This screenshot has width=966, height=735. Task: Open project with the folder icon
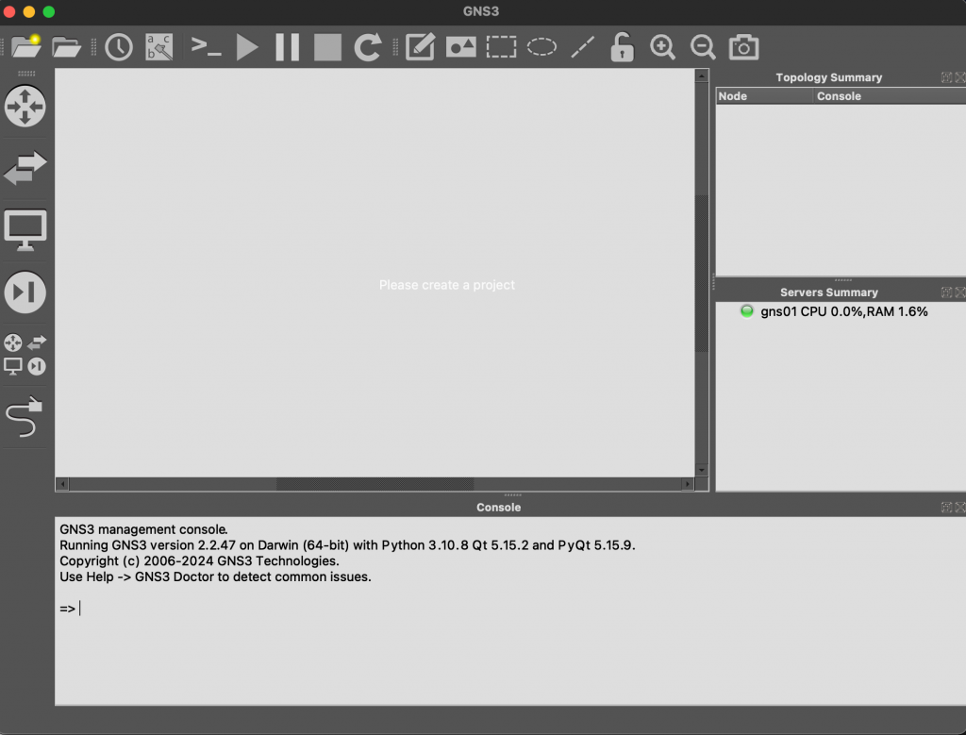[x=67, y=47]
